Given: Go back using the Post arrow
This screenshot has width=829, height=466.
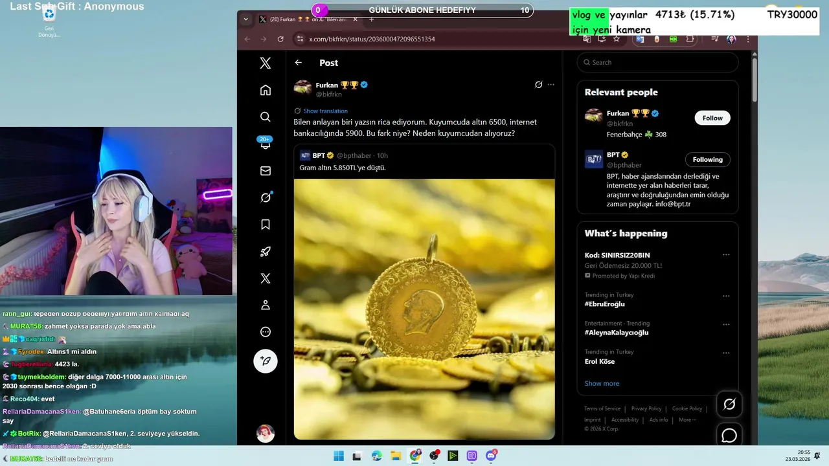Looking at the screenshot, I should [x=299, y=63].
